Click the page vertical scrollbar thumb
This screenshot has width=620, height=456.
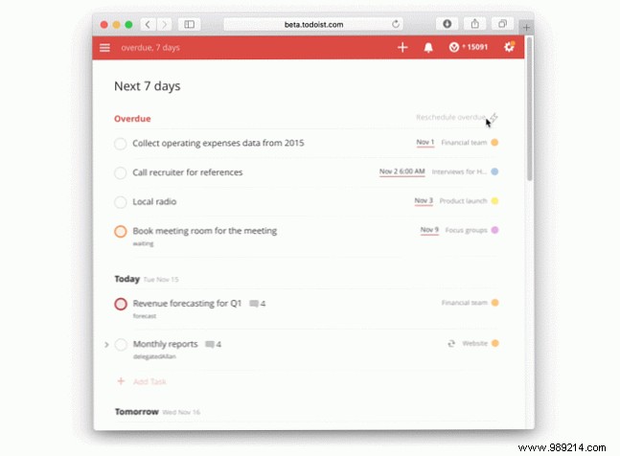(530, 108)
